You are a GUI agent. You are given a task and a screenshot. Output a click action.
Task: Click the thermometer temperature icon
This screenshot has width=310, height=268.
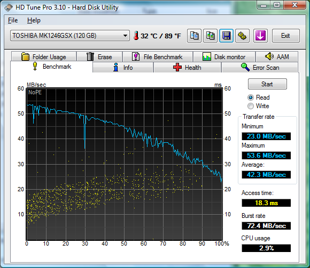click(136, 36)
